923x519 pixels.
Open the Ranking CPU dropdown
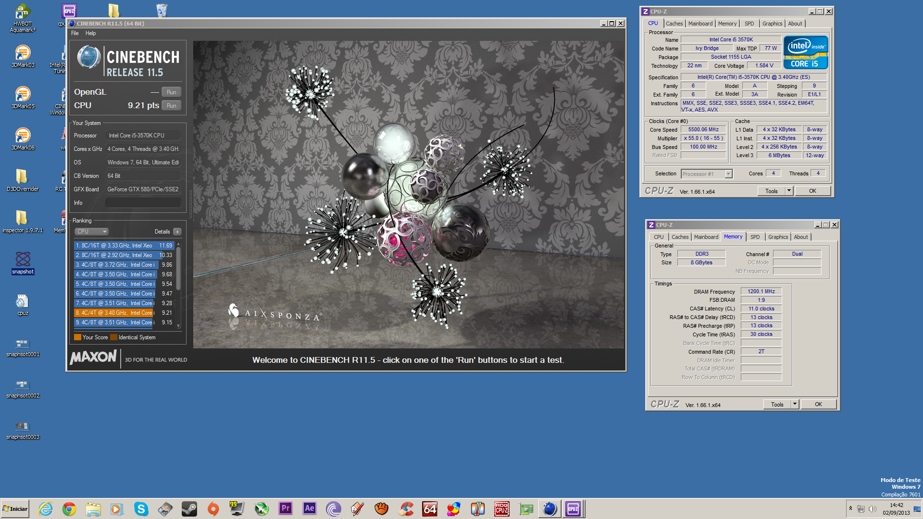click(91, 232)
